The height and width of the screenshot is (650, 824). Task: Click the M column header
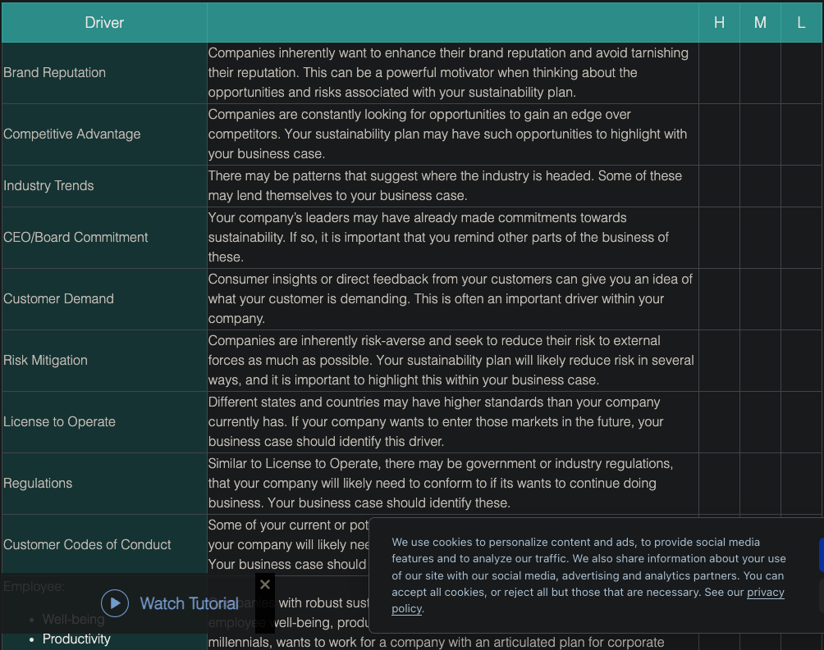pos(760,22)
